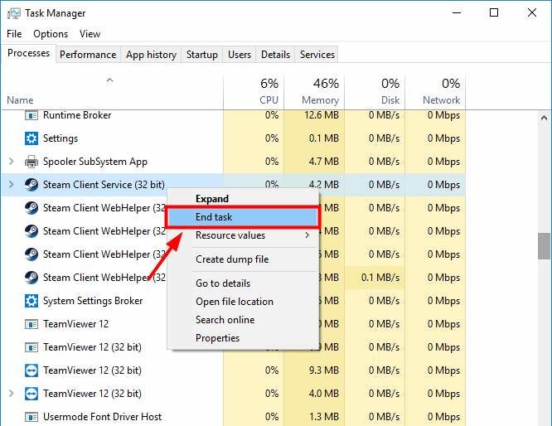This screenshot has height=426, width=552.
Task: Switch to the Performance tab
Action: tap(88, 55)
